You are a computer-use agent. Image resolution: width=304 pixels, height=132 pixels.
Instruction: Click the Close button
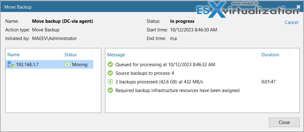284,122
